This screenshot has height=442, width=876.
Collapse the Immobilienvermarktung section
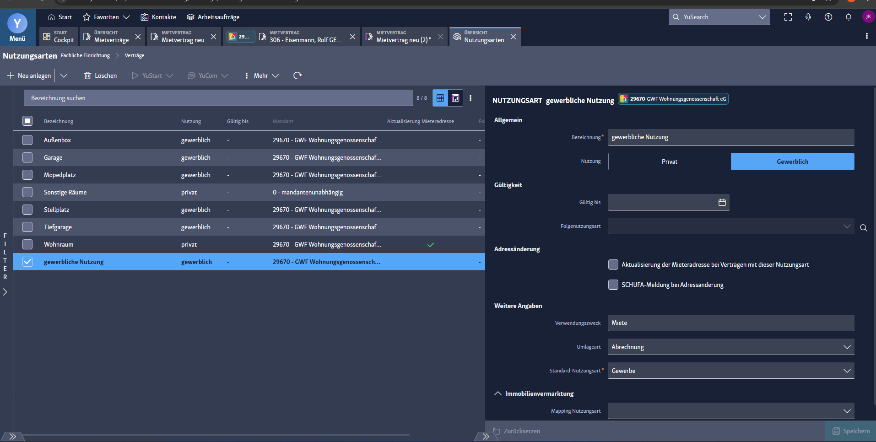[498, 393]
